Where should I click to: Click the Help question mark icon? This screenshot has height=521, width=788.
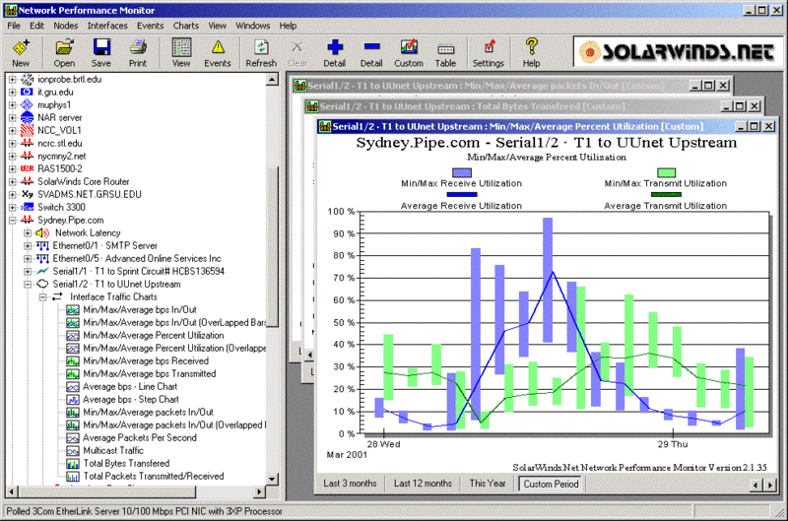click(x=531, y=52)
